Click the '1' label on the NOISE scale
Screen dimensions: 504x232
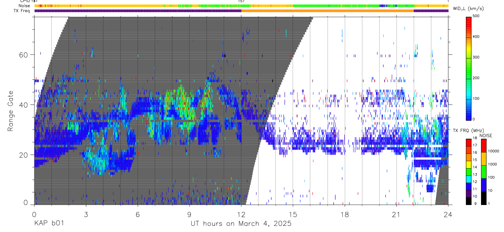point(489,204)
